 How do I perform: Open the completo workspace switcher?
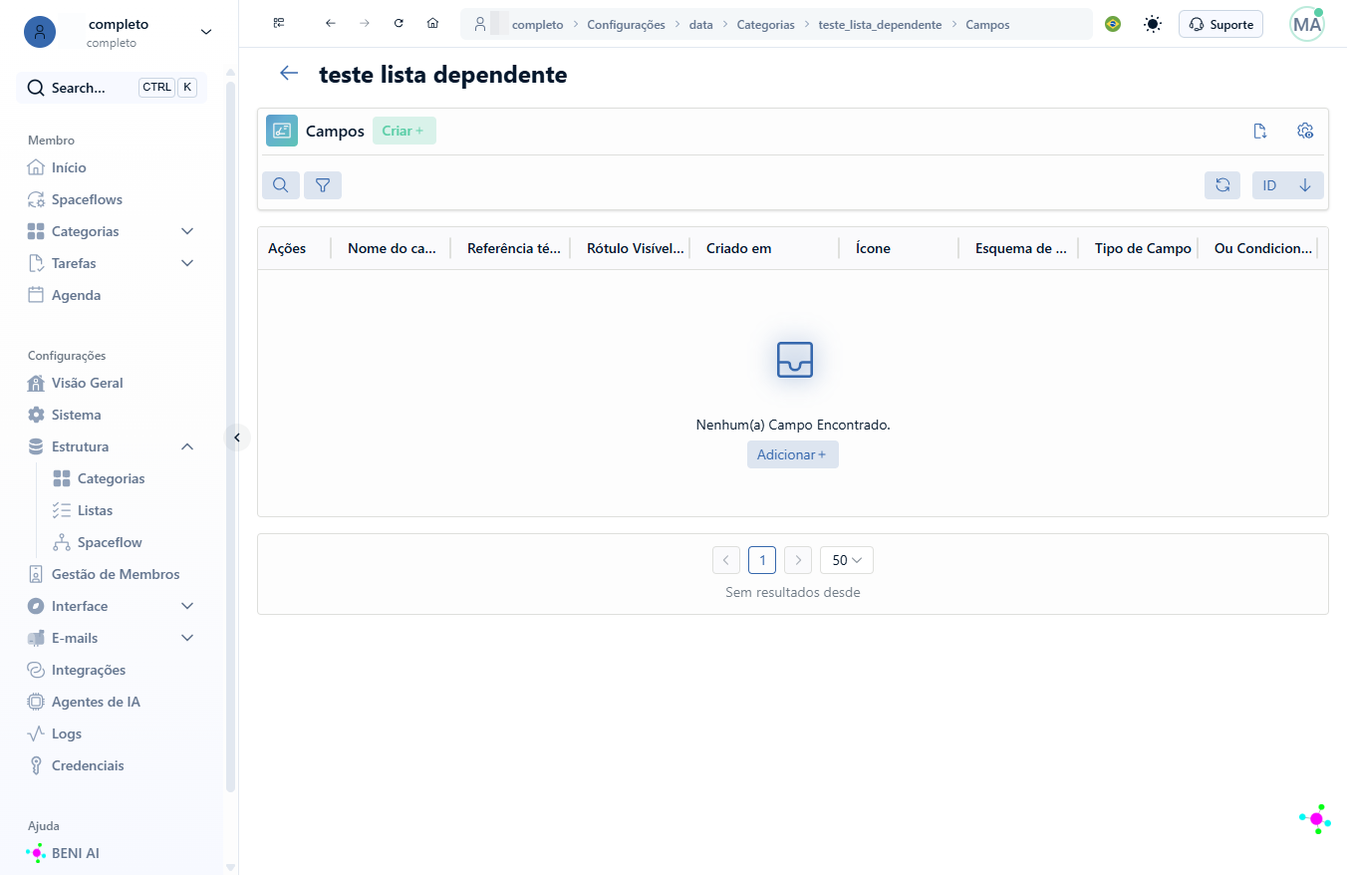click(119, 32)
